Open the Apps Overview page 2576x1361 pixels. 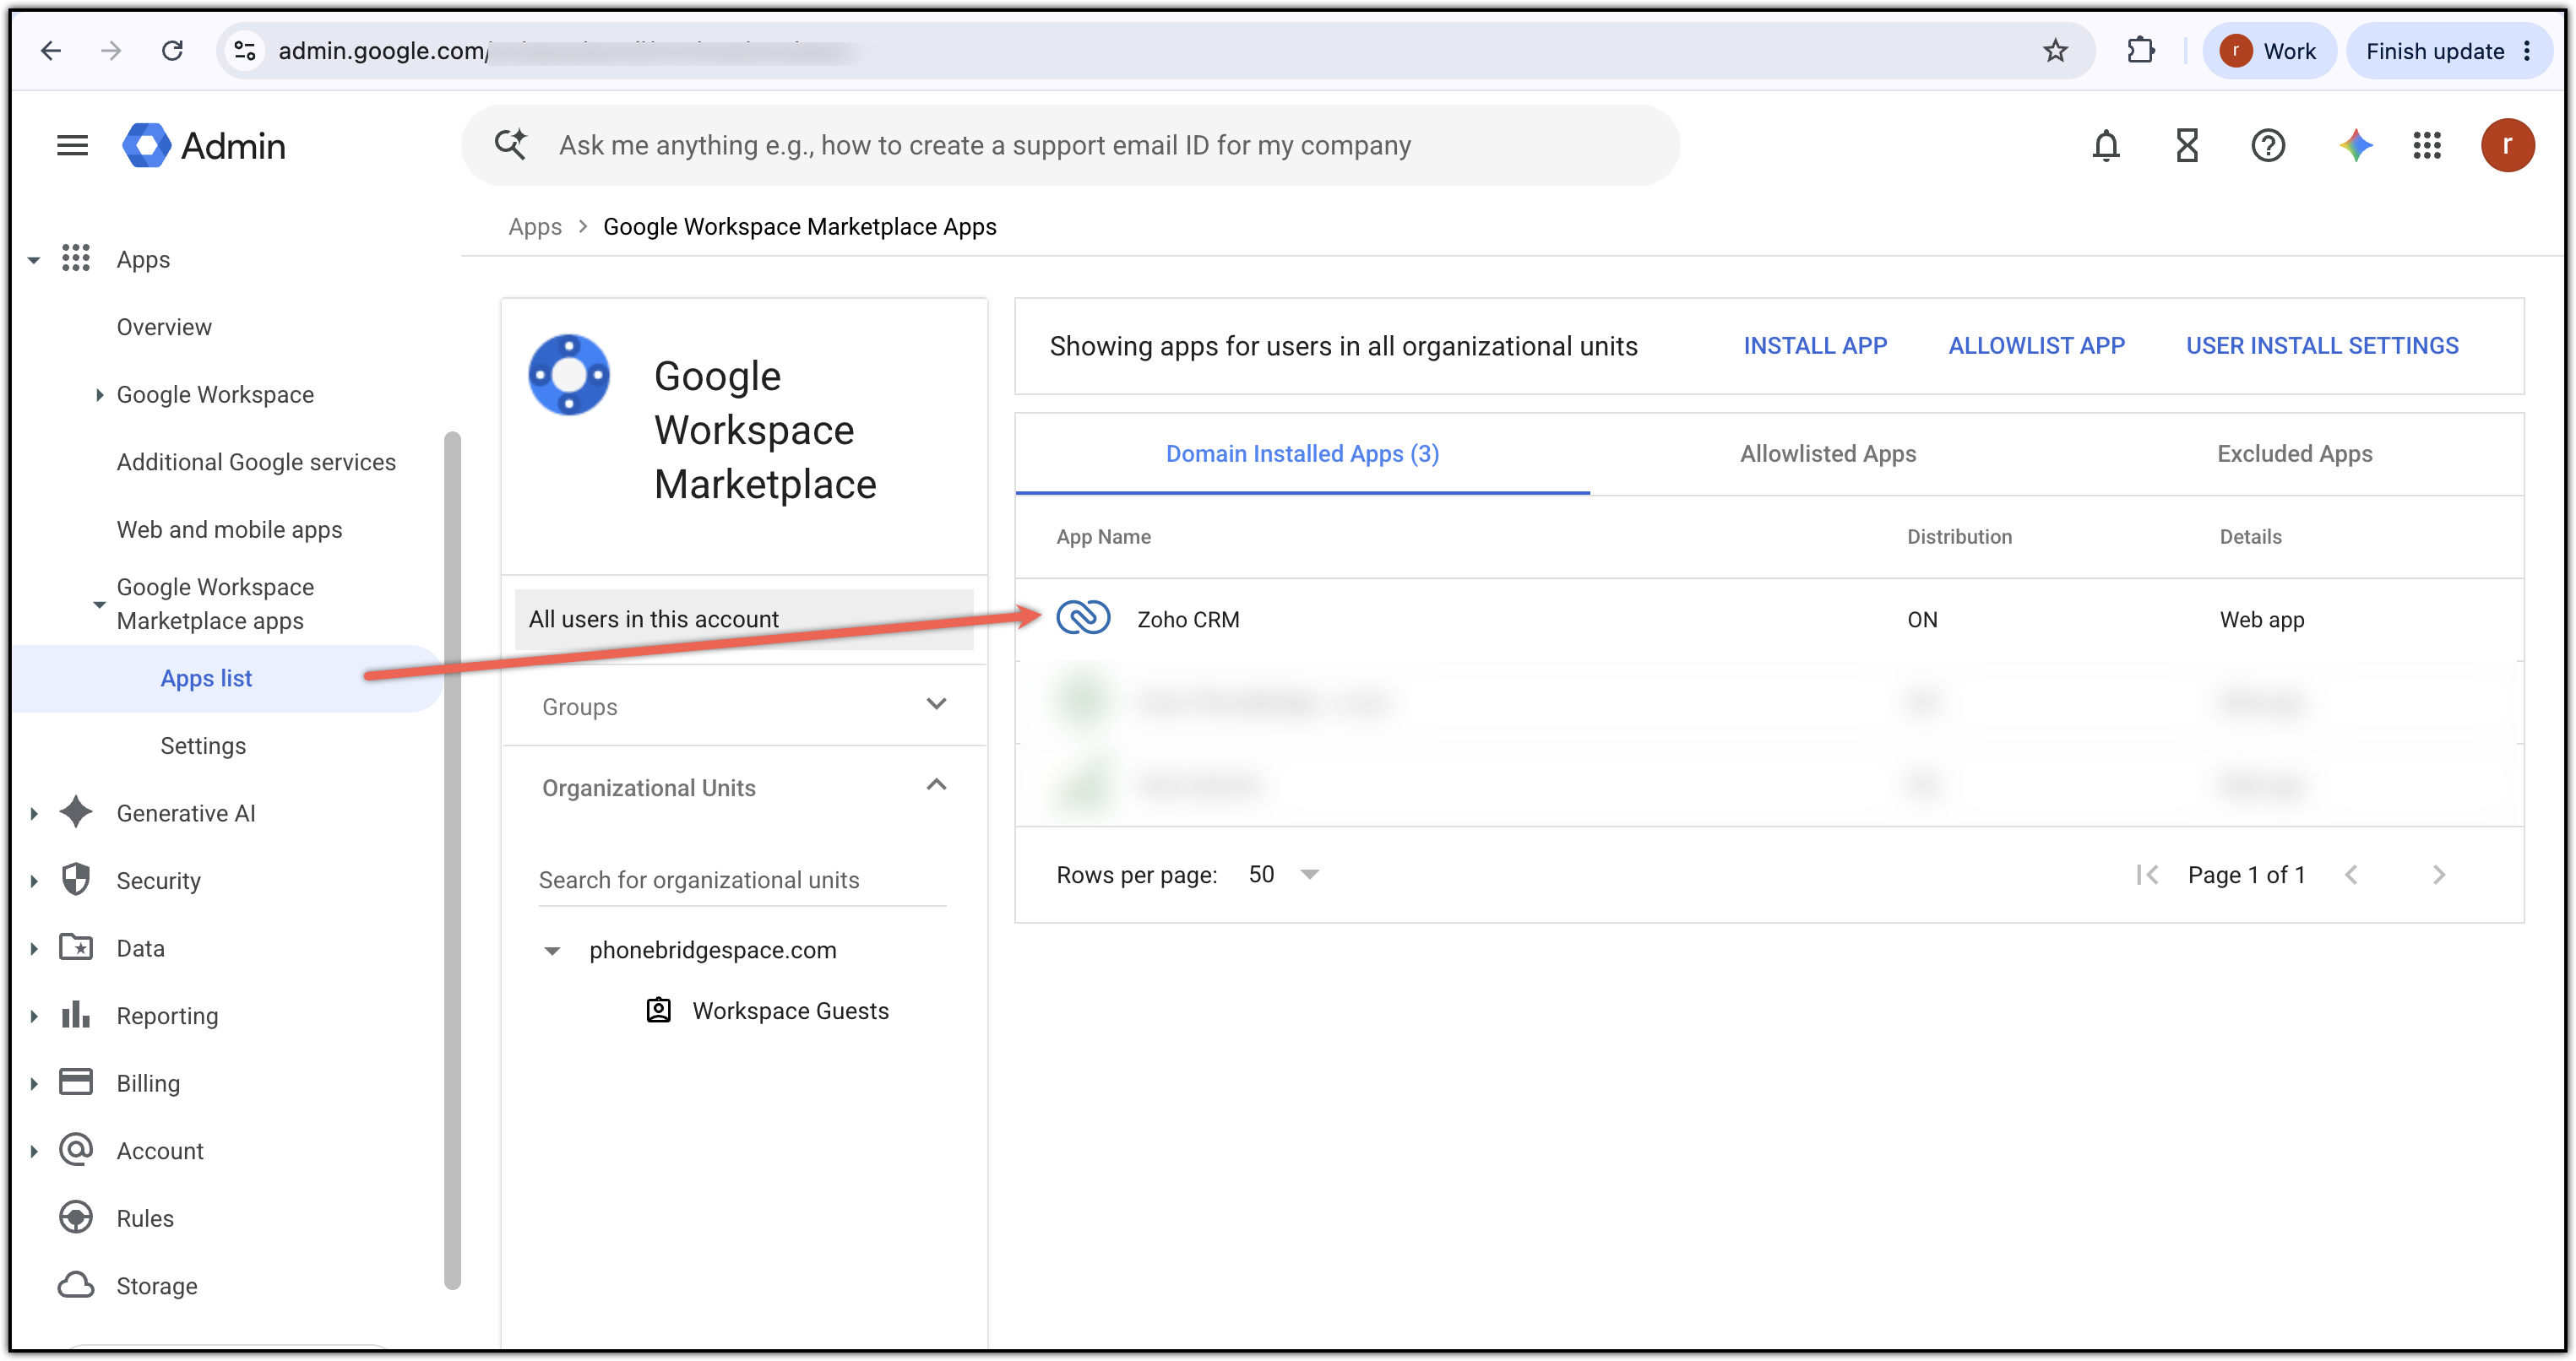click(164, 327)
